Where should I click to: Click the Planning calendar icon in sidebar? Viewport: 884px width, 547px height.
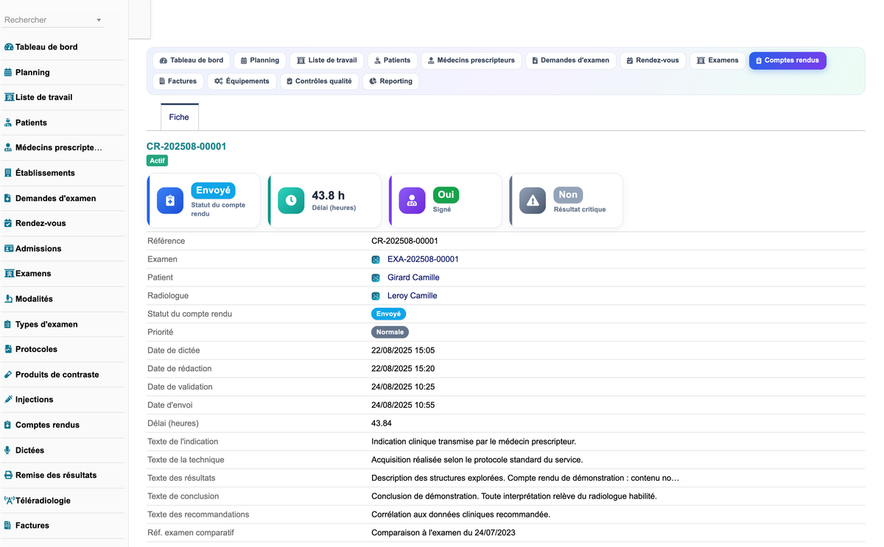click(x=8, y=72)
